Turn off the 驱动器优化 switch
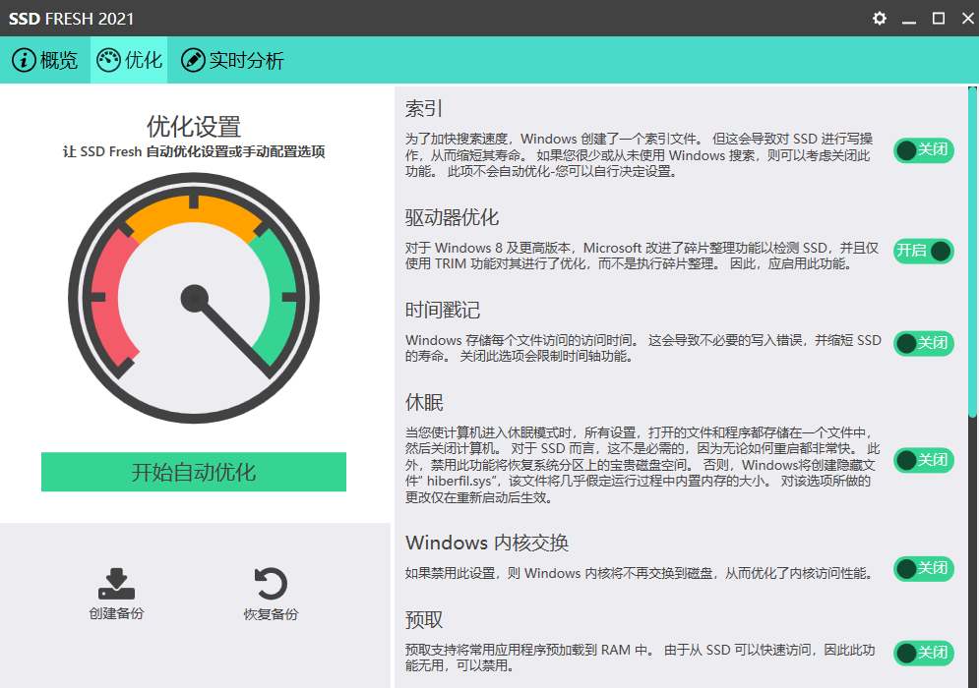This screenshot has width=979, height=688. (924, 251)
